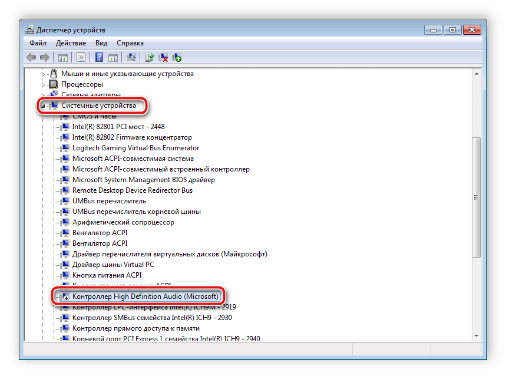Click icon next to Арифметический сопроцессор

65,222
